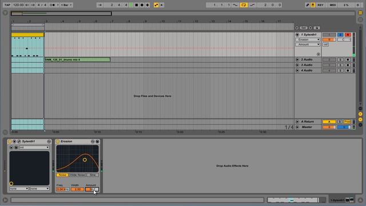
Task: Click the Erosion save preset icon
Action: click(97, 141)
